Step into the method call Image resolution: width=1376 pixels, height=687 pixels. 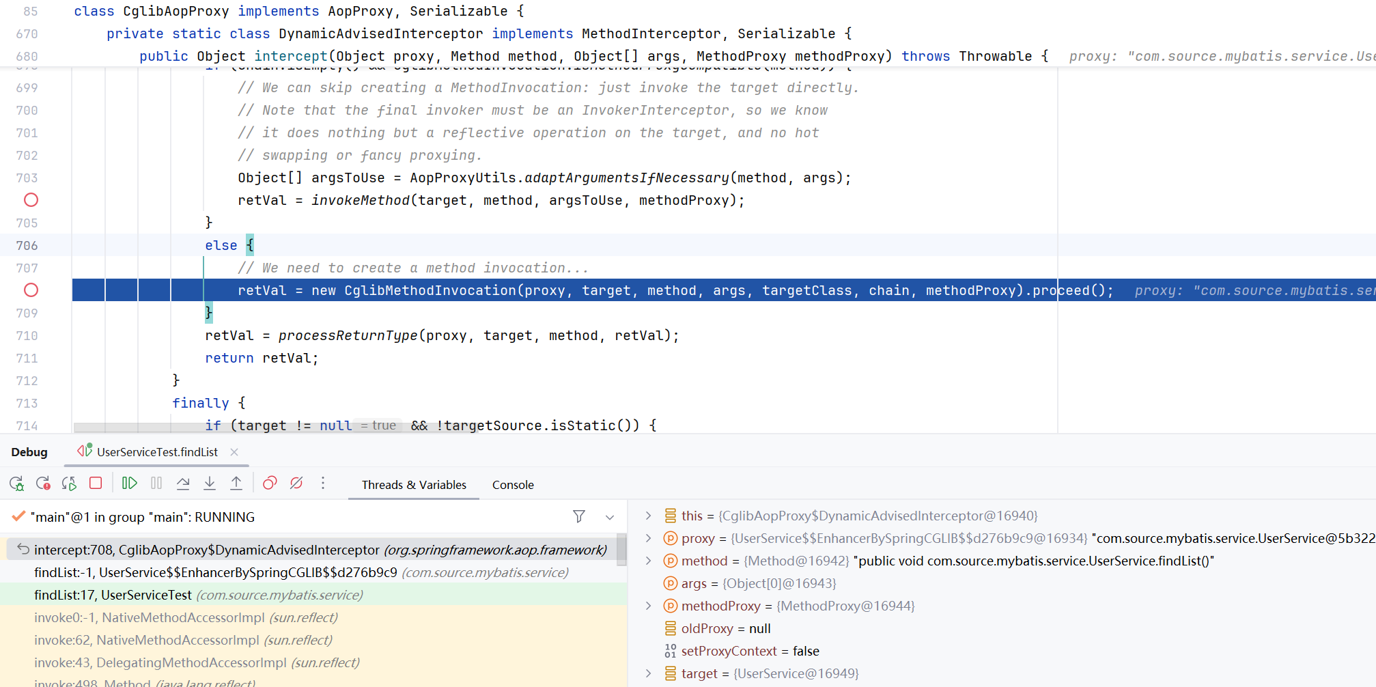tap(210, 483)
